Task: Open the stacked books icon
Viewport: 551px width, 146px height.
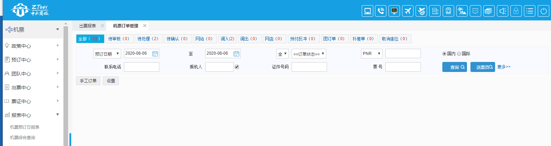Action: (489, 11)
